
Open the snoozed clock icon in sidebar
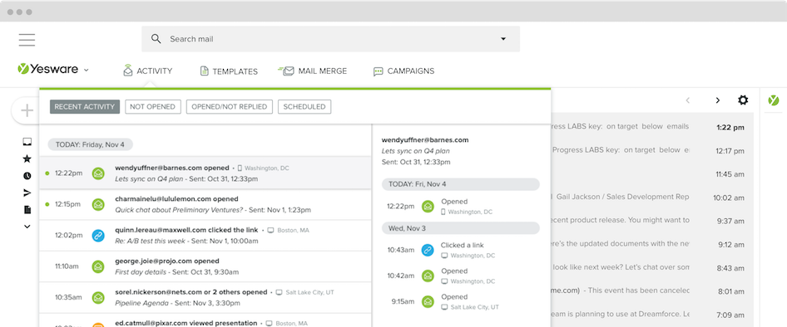(27, 176)
